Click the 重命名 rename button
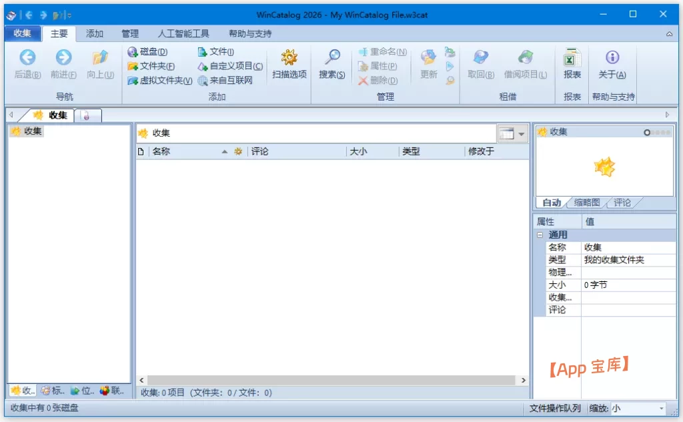The height and width of the screenshot is (422, 683). pos(382,52)
